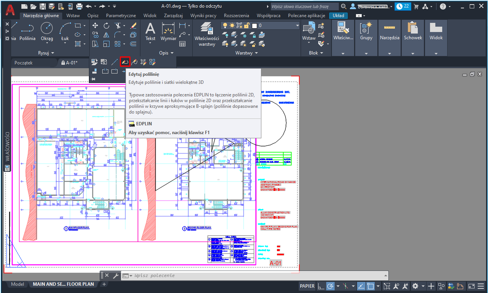Click the Explode tool icon
Viewport: 488px width, 293px height.
point(133,35)
